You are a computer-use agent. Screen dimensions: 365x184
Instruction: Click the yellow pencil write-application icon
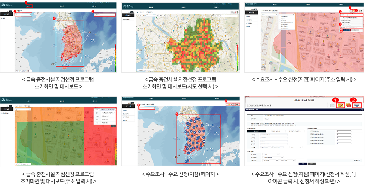click(x=341, y=105)
